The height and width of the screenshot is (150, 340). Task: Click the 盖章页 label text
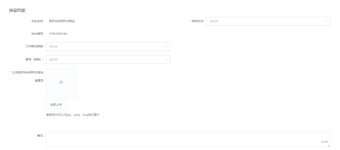pyautogui.click(x=39, y=81)
